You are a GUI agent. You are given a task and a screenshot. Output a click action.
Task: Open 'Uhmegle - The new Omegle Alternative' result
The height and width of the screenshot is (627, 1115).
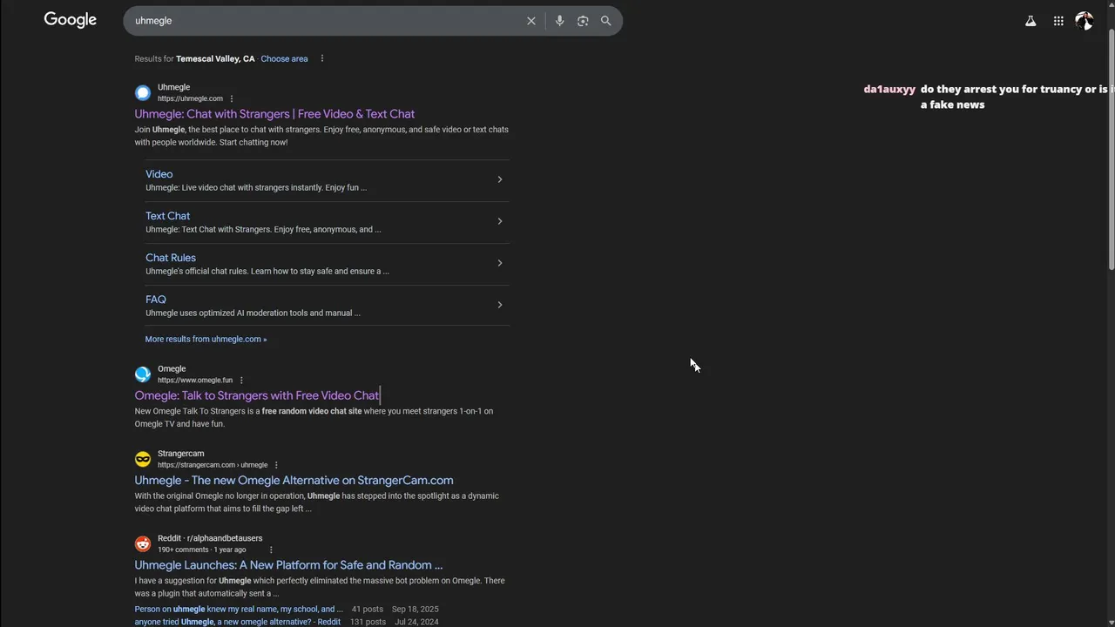(294, 480)
